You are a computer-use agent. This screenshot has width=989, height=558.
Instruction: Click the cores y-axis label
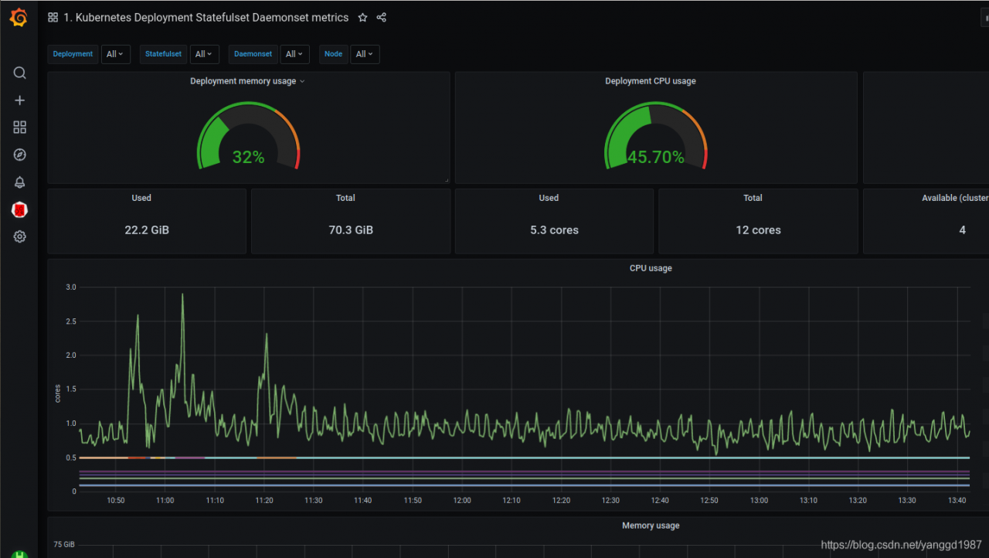(x=57, y=393)
